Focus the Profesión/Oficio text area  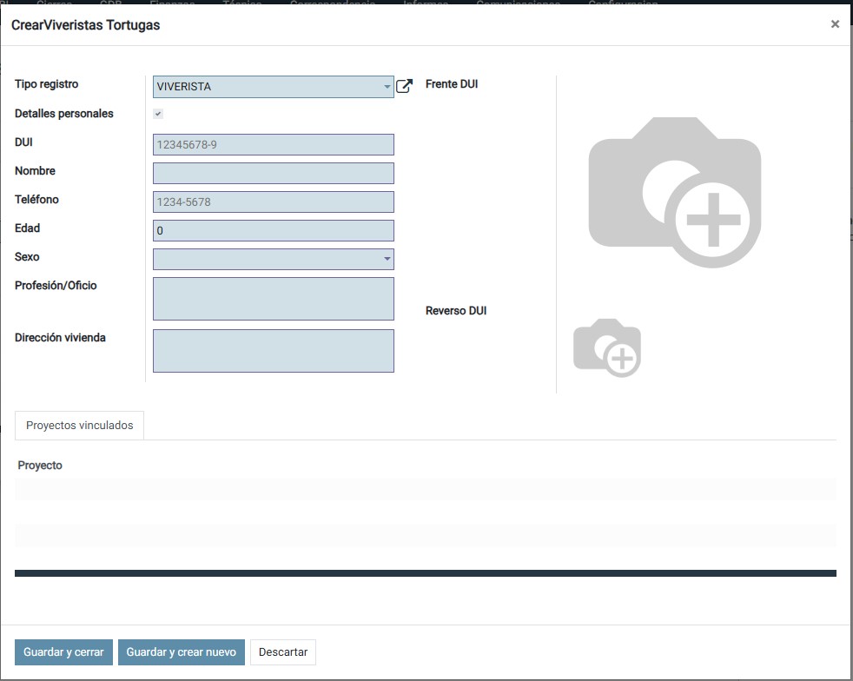[x=273, y=299]
